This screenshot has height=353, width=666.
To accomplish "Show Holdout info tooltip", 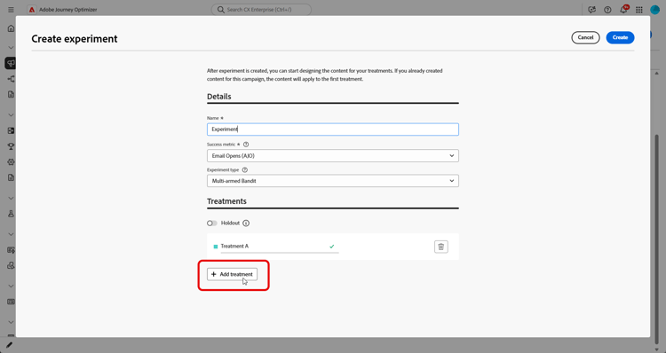I will pyautogui.click(x=246, y=224).
